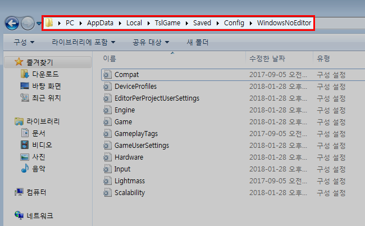The image size is (365, 226).
Task: Click the 컴퓨터 computer icon
Action: point(19,192)
